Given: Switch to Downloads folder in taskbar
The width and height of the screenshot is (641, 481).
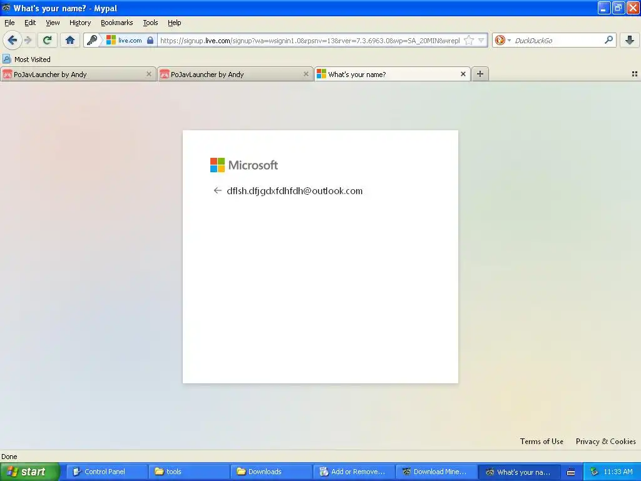Looking at the screenshot, I should 270,472.
